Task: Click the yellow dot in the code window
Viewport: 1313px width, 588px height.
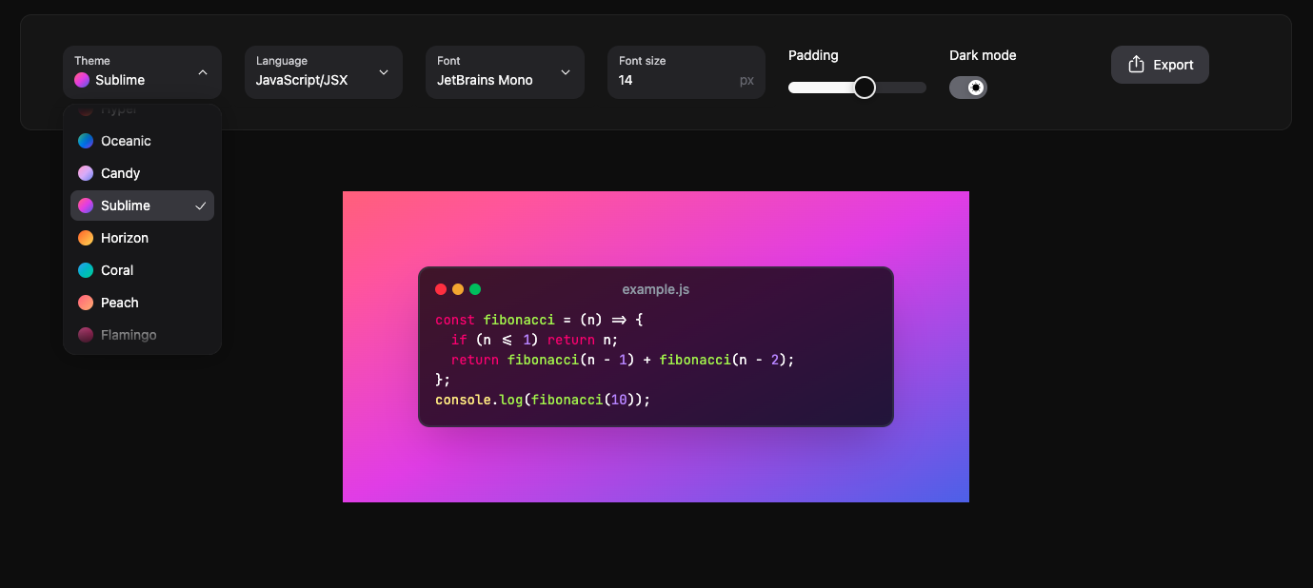Action: [x=458, y=289]
